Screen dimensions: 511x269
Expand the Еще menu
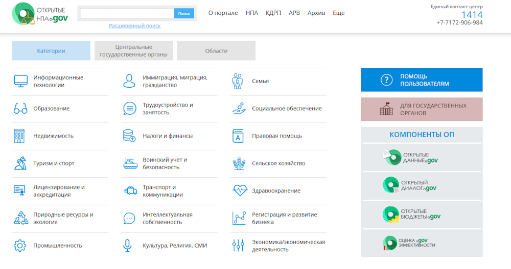(x=338, y=13)
